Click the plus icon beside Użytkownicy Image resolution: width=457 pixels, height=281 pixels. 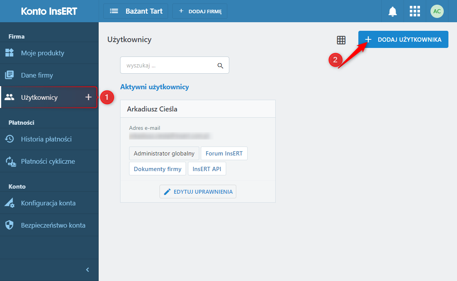tap(89, 97)
